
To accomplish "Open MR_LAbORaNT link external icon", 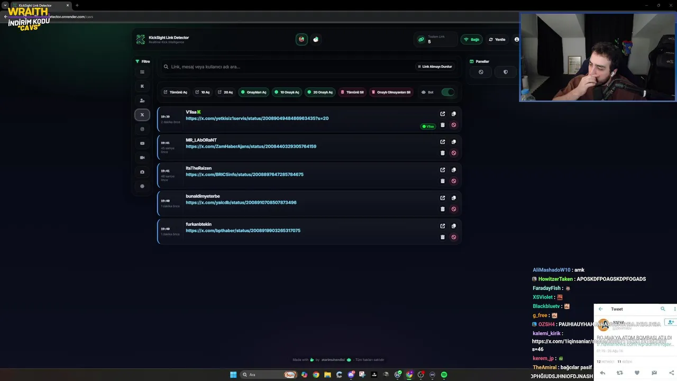I will (x=443, y=142).
